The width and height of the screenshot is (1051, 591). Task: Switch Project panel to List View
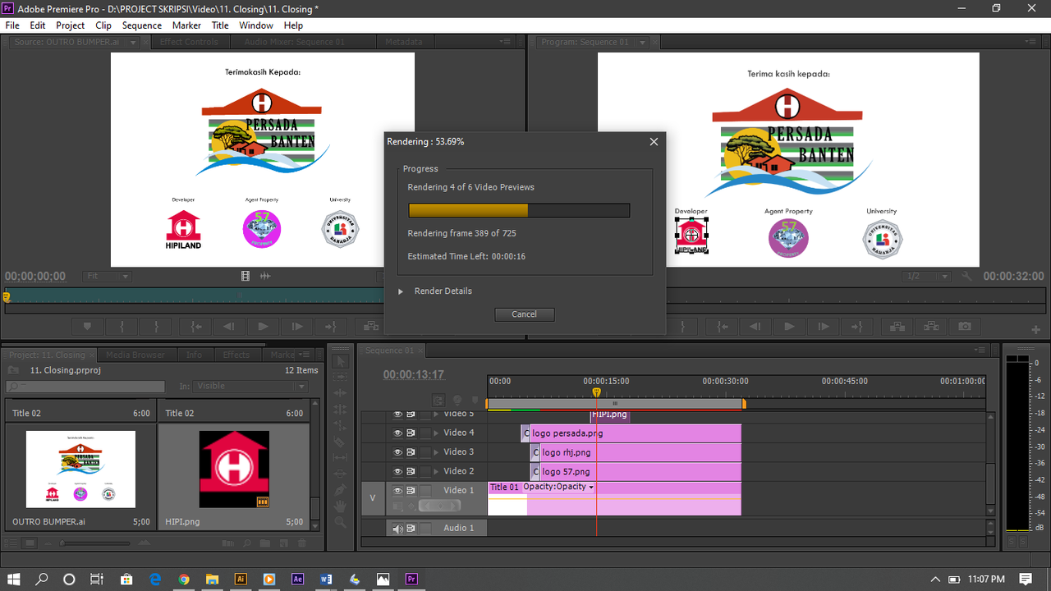click(x=12, y=543)
